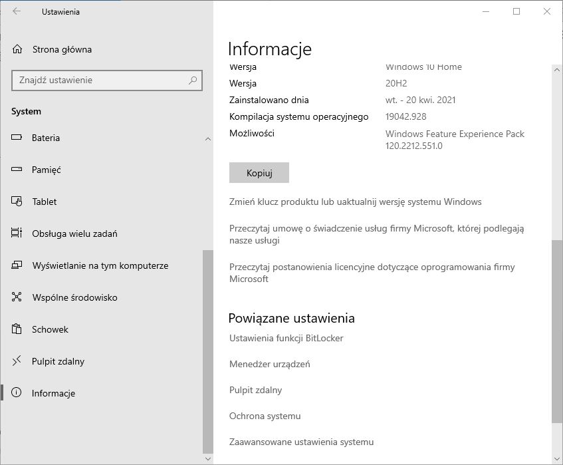Click the install date wt. - 20 kwi. 2021
The image size is (563, 465).
click(x=421, y=100)
